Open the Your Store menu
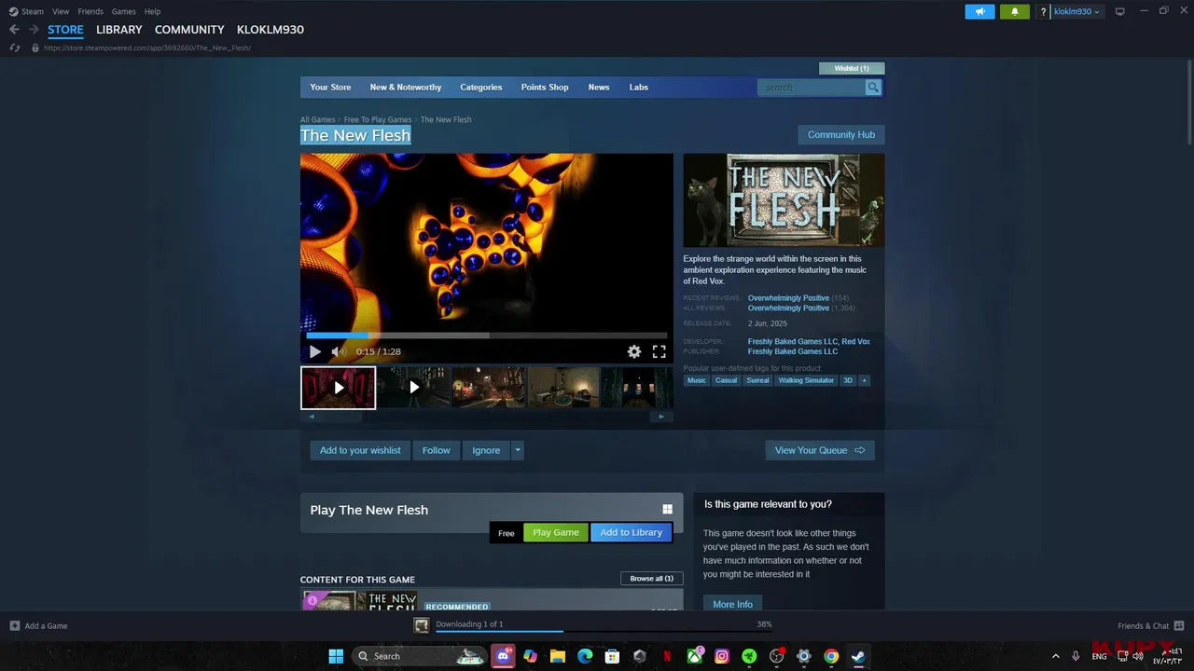The width and height of the screenshot is (1194, 671). click(330, 88)
